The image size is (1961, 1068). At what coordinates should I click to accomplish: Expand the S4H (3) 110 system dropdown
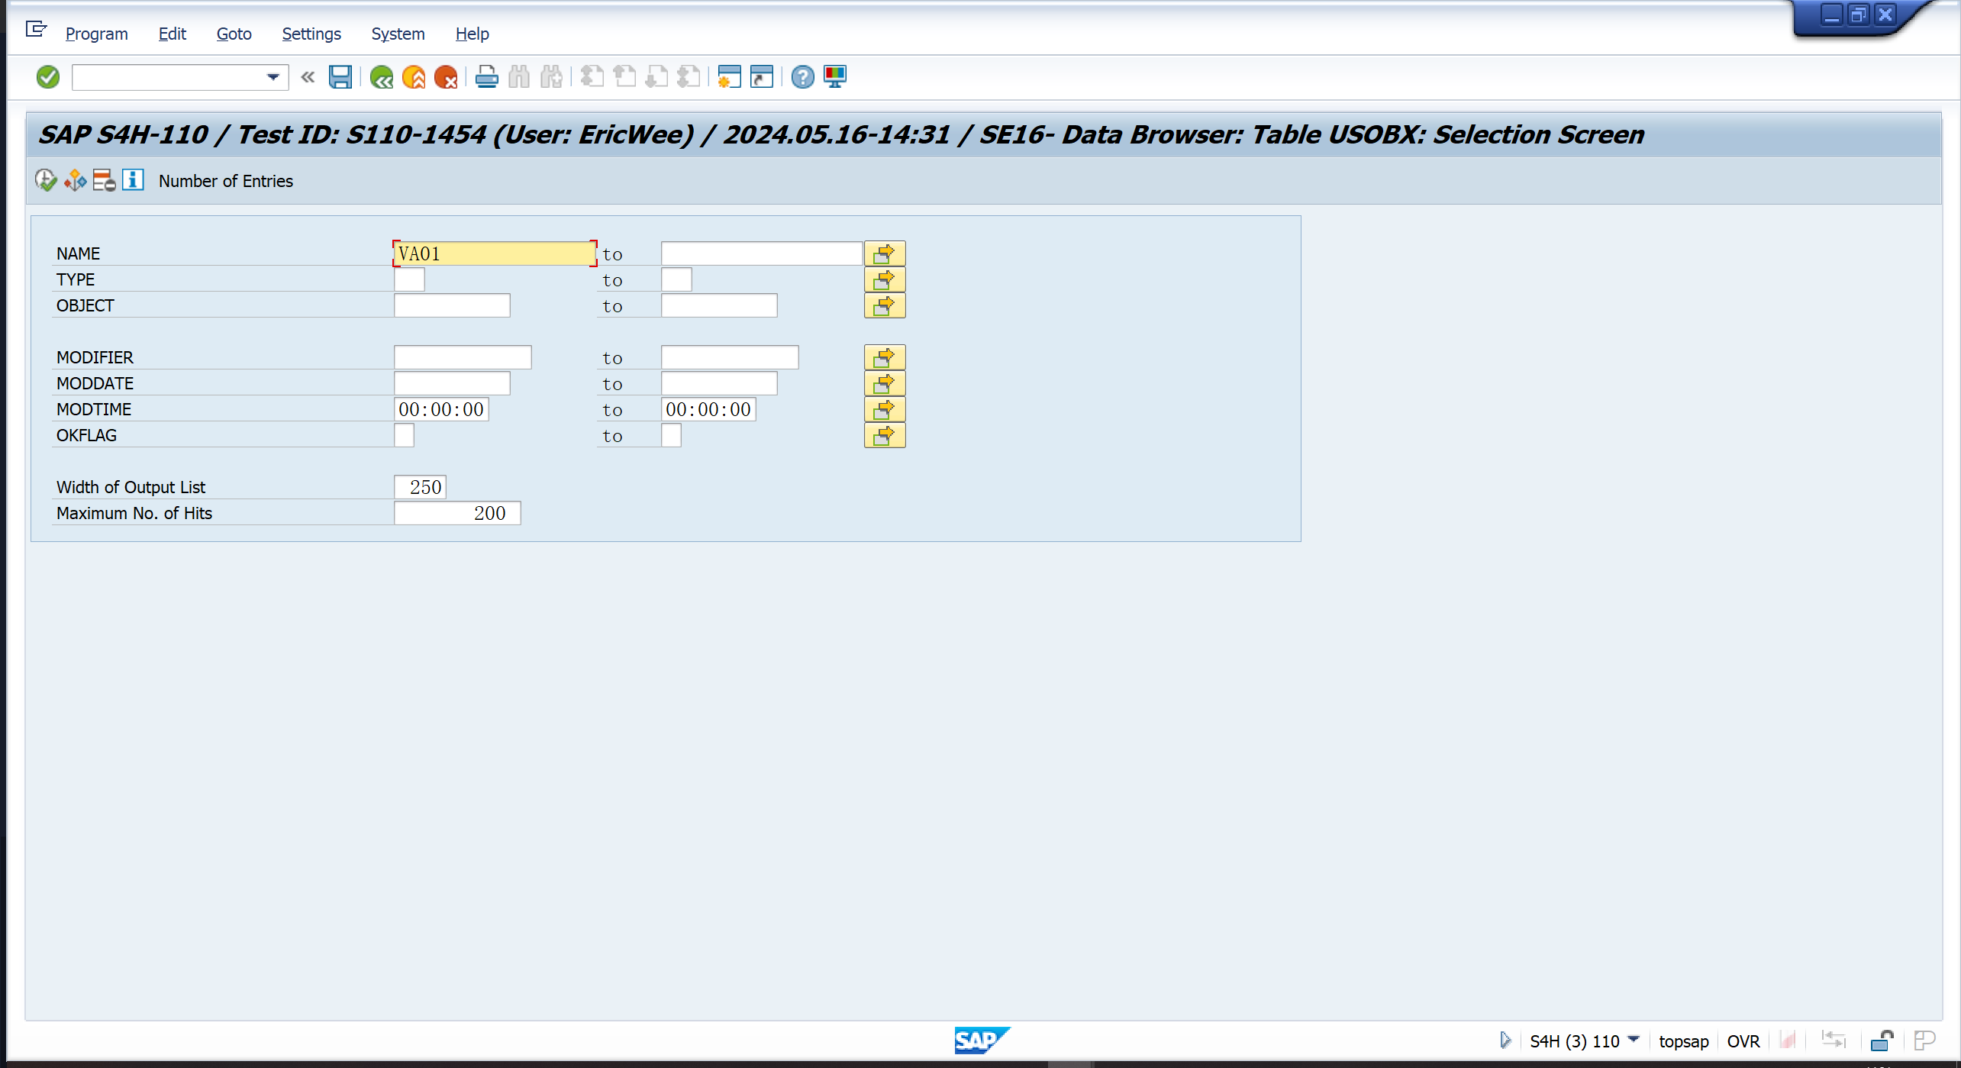(x=1633, y=1040)
